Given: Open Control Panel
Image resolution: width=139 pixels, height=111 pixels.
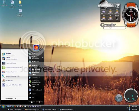Looking at the screenshot, I should coord(35,78).
